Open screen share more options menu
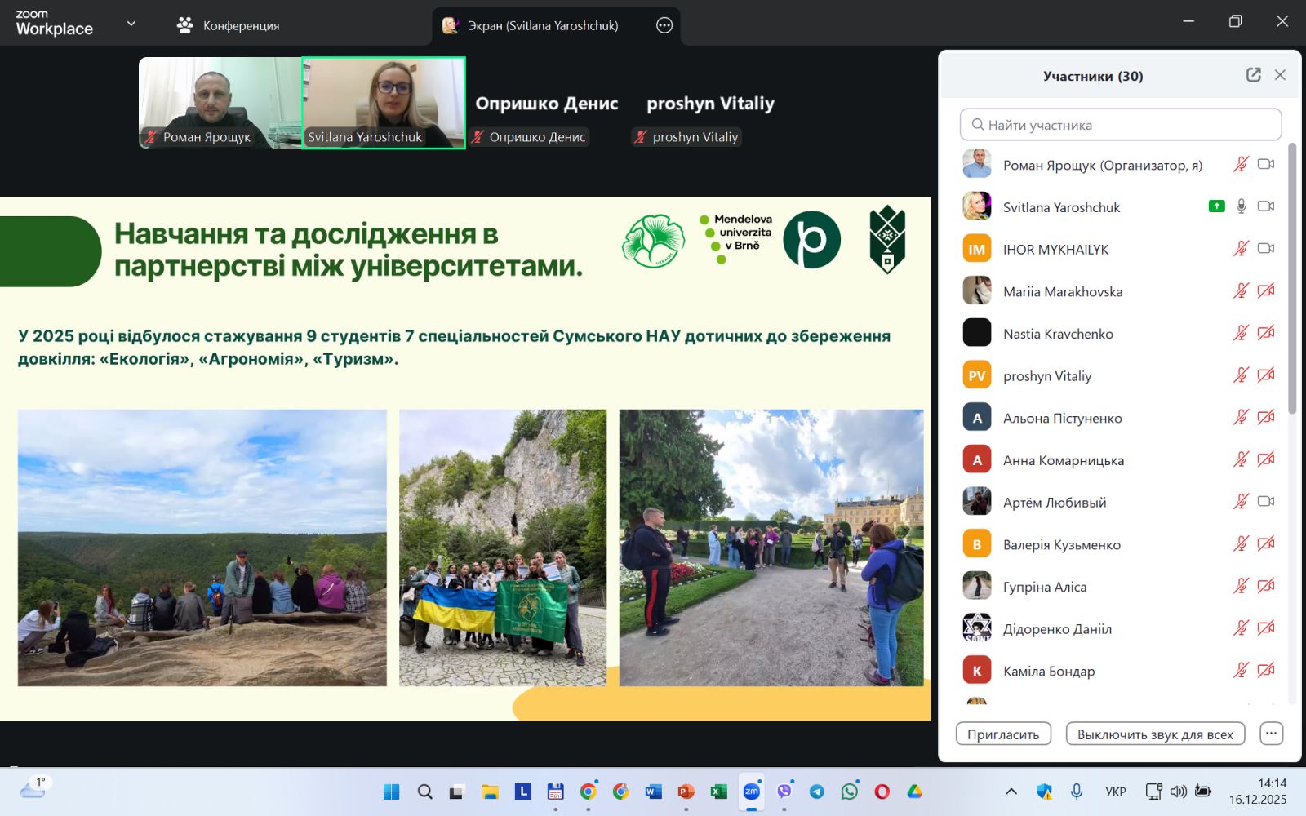Image resolution: width=1306 pixels, height=816 pixels. pyautogui.click(x=664, y=25)
